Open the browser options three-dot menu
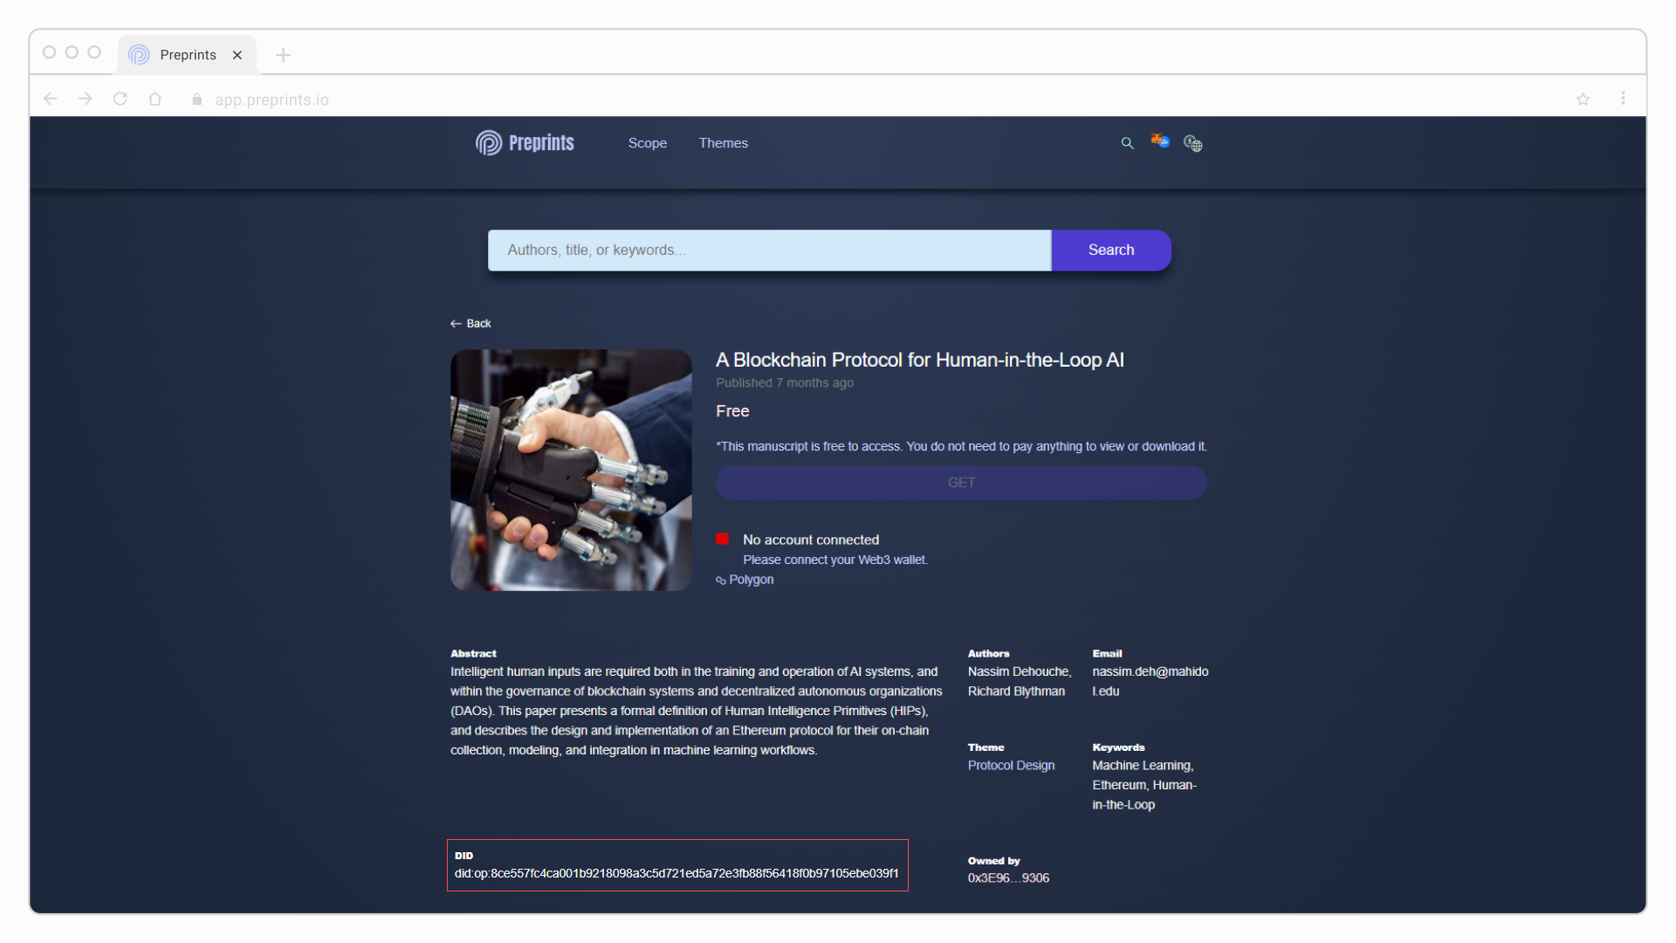 1624,99
